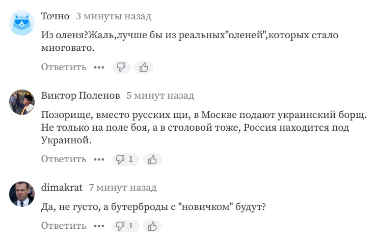Open more options for Точно's comment
Screen dimensions: 376x242
click(99, 67)
